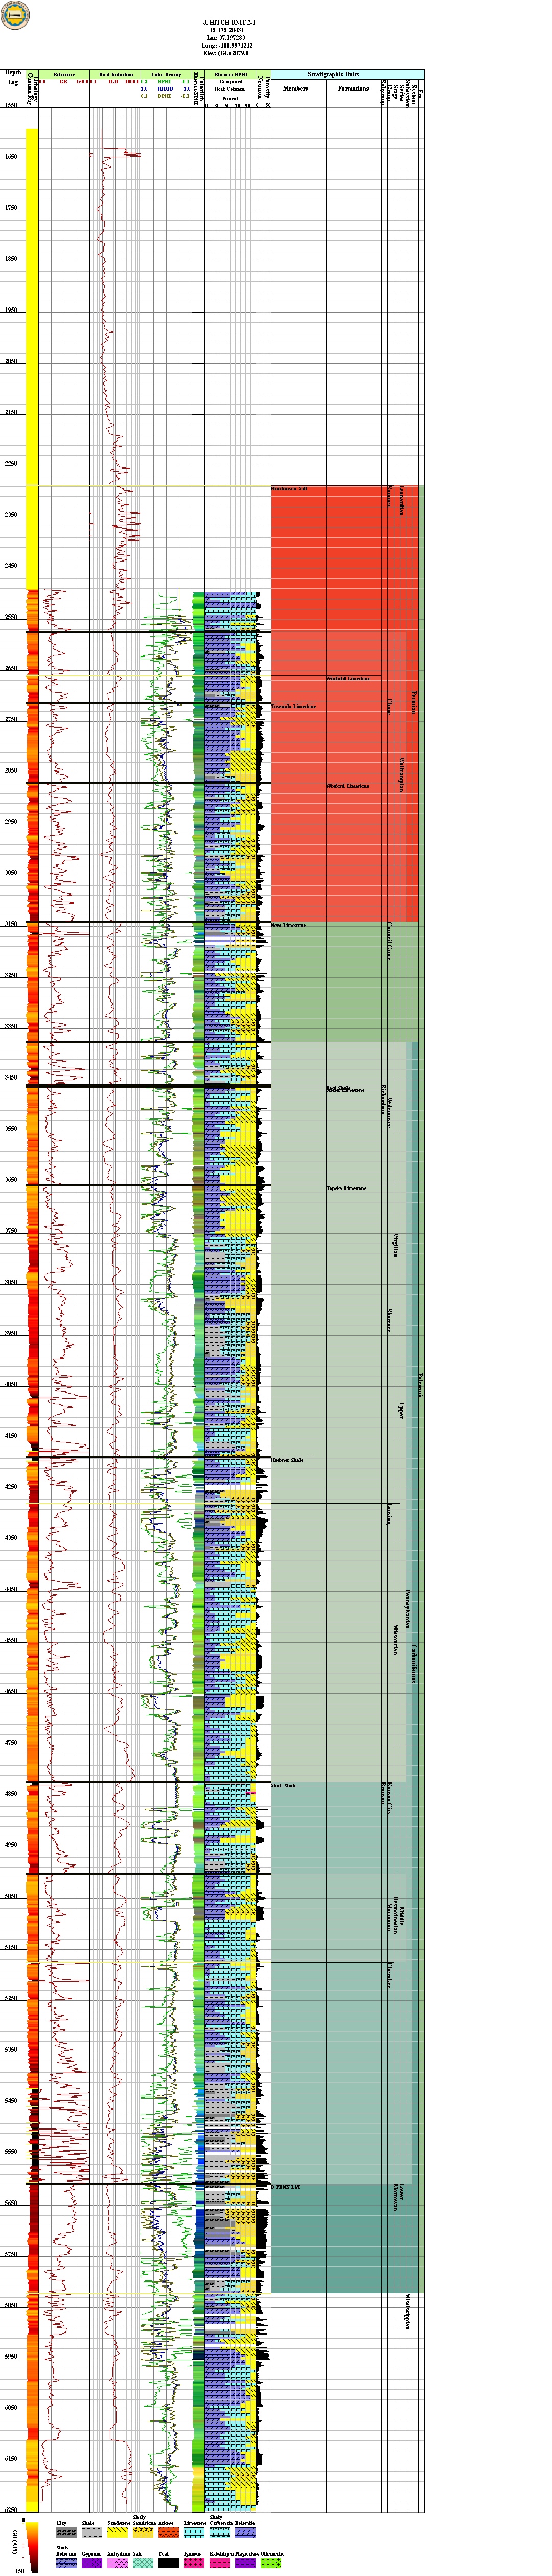Select the Lat: 37.197283 text
Screen dimensions: 552x2576
click(x=228, y=37)
